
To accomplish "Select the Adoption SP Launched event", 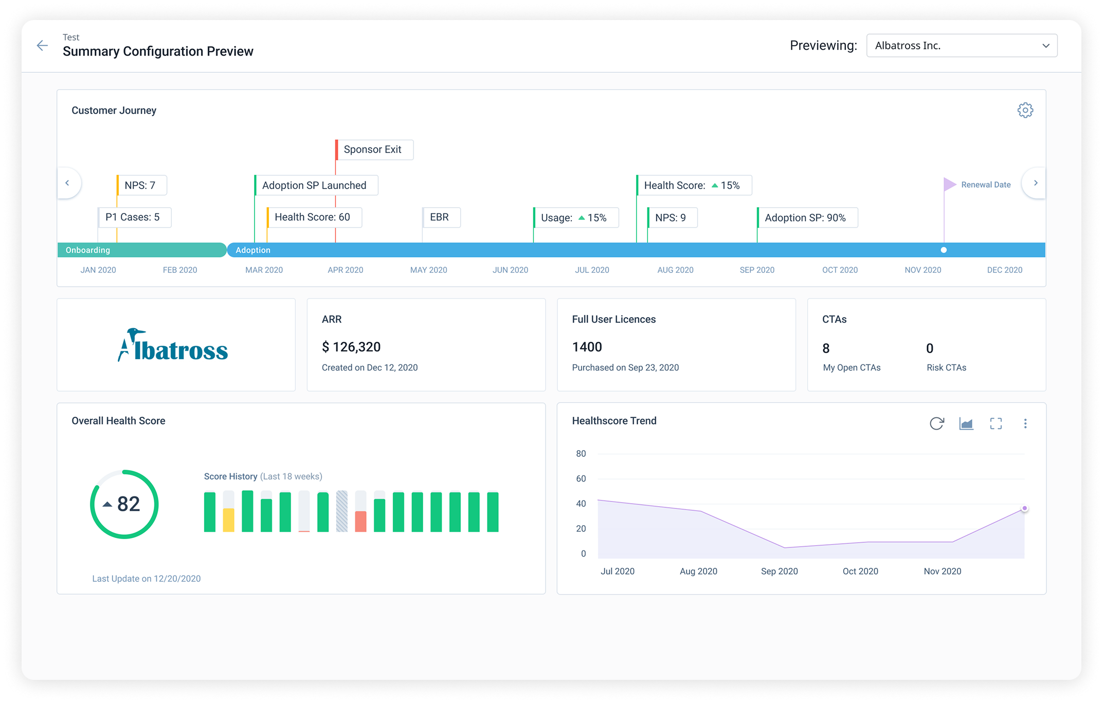I will [316, 185].
